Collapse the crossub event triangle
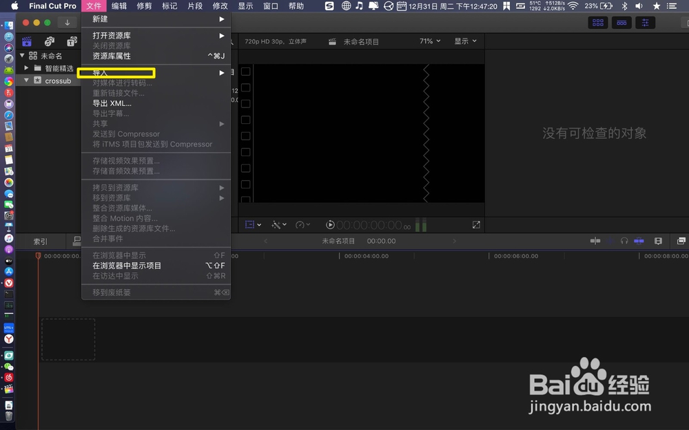Image resolution: width=689 pixels, height=430 pixels. (26, 80)
